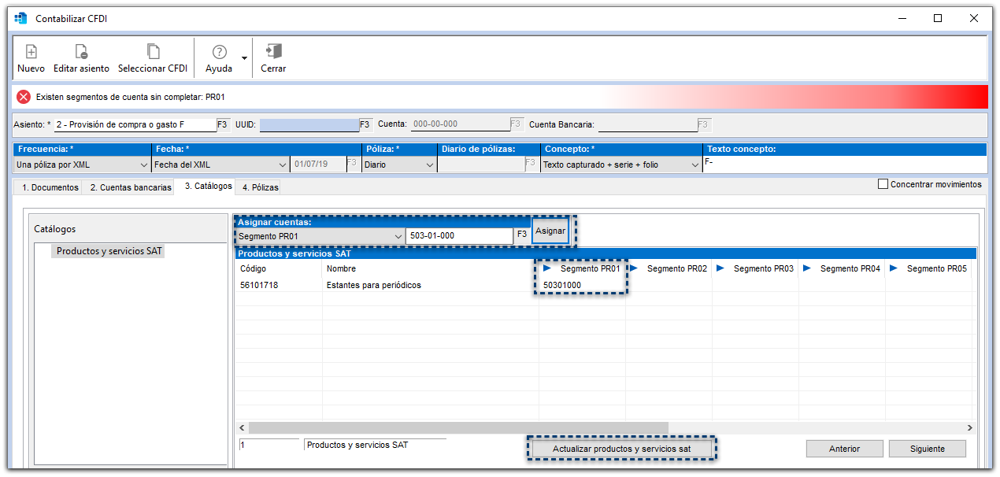
Task: Click the arrow icon beside Segmento PR04 header
Action: click(809, 268)
